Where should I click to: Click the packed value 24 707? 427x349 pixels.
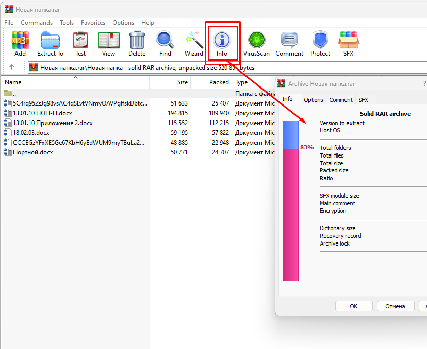point(220,152)
